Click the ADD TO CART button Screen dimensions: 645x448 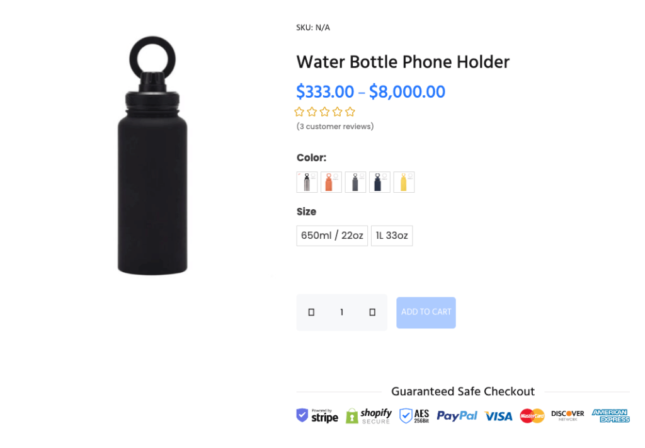pyautogui.click(x=426, y=313)
